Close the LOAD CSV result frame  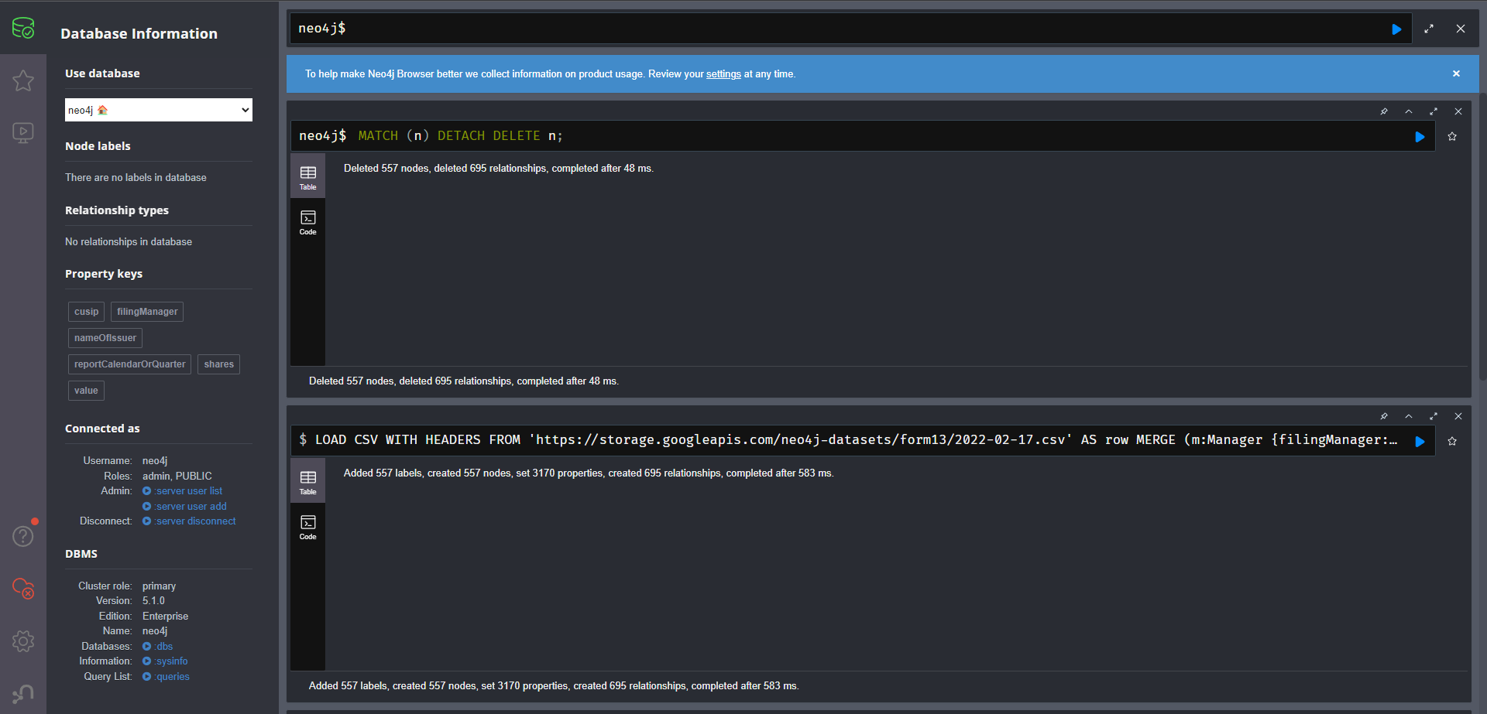pos(1458,416)
